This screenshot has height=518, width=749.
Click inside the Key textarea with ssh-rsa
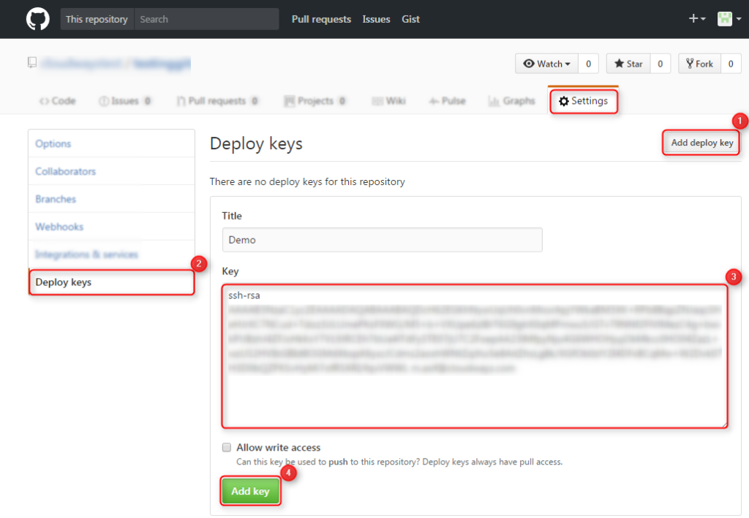475,356
